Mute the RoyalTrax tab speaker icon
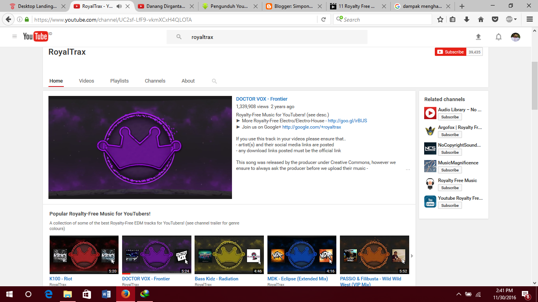 pos(119,6)
